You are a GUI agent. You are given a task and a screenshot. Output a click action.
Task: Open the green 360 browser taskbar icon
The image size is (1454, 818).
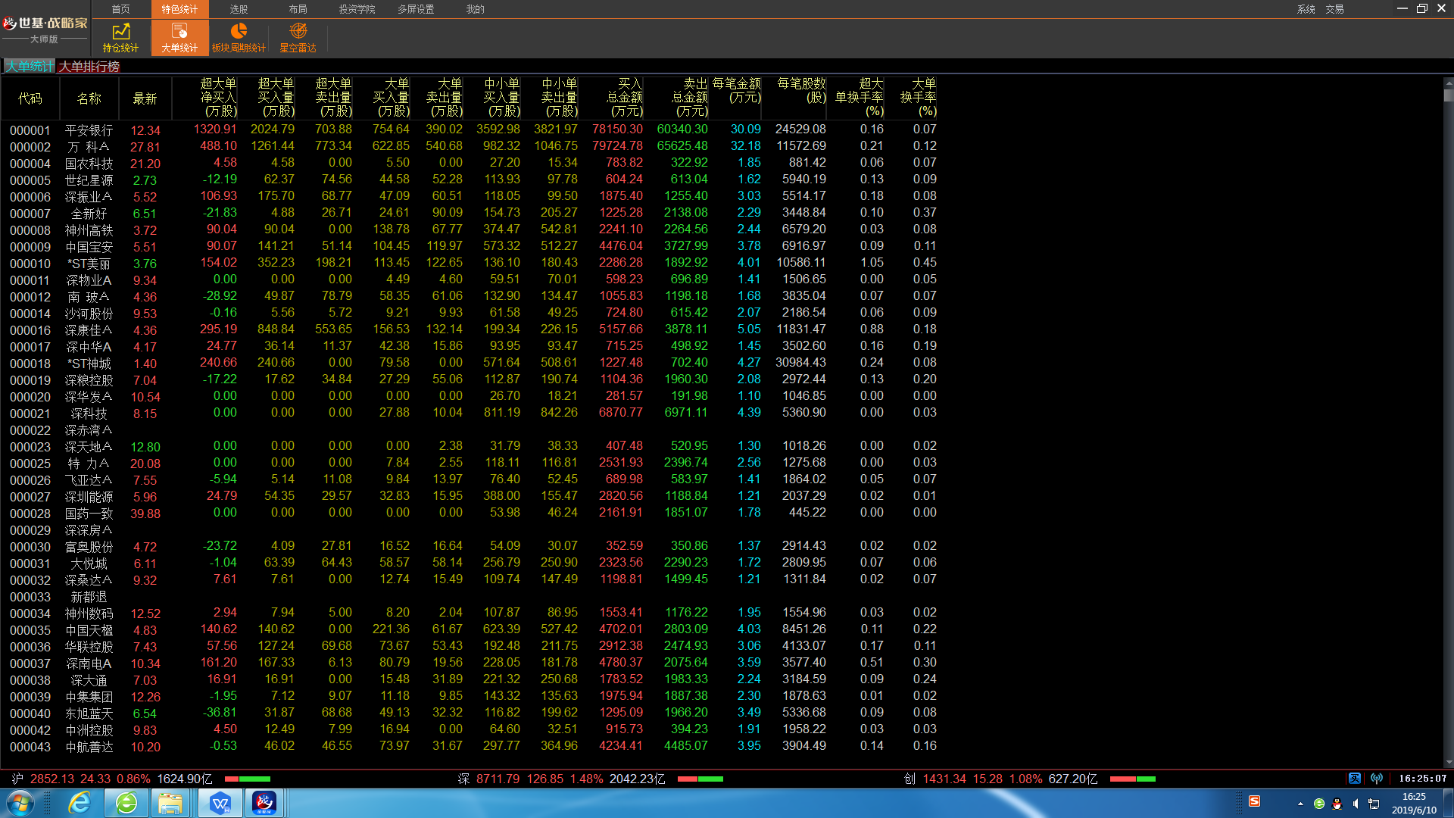[126, 803]
